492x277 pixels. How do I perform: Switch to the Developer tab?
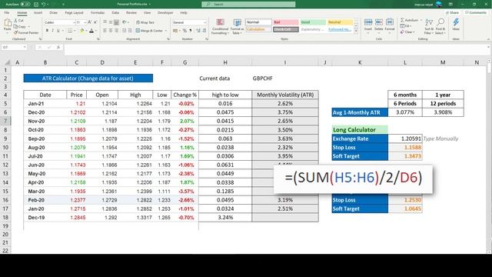[165, 12]
